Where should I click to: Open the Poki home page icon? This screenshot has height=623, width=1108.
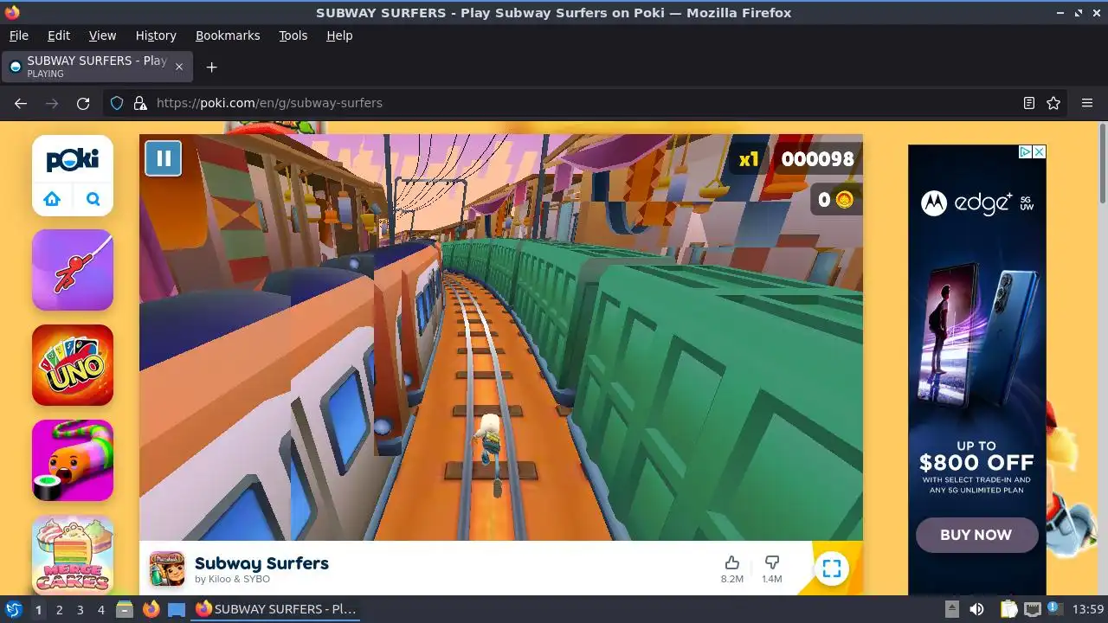pyautogui.click(x=52, y=199)
